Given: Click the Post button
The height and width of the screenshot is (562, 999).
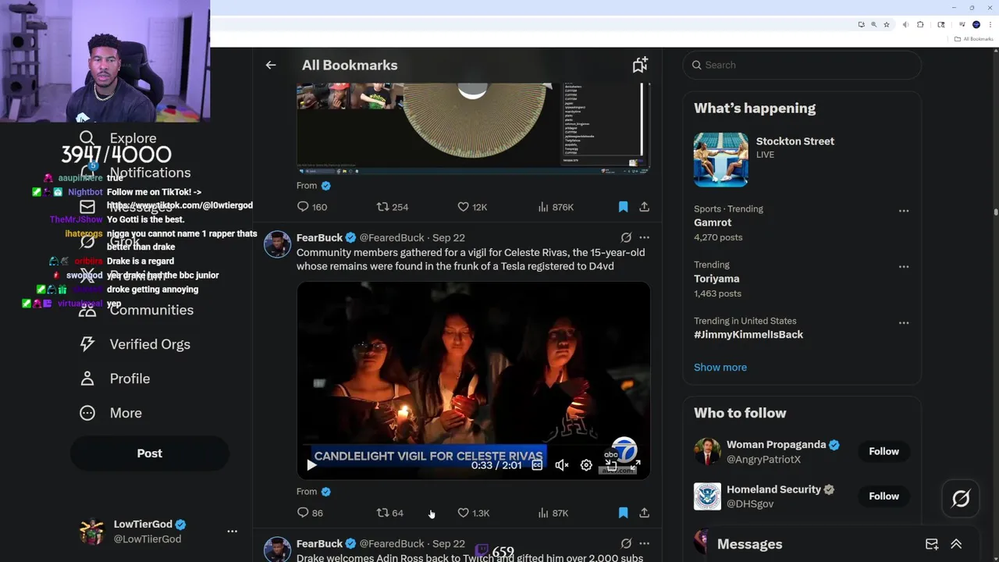Looking at the screenshot, I should 150,454.
